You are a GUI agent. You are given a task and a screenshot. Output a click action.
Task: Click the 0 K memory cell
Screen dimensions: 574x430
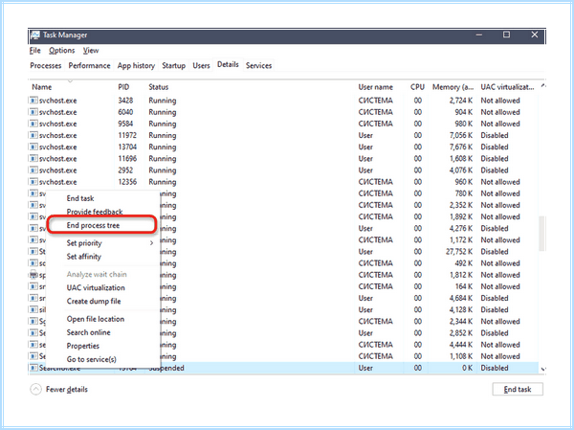pos(467,368)
